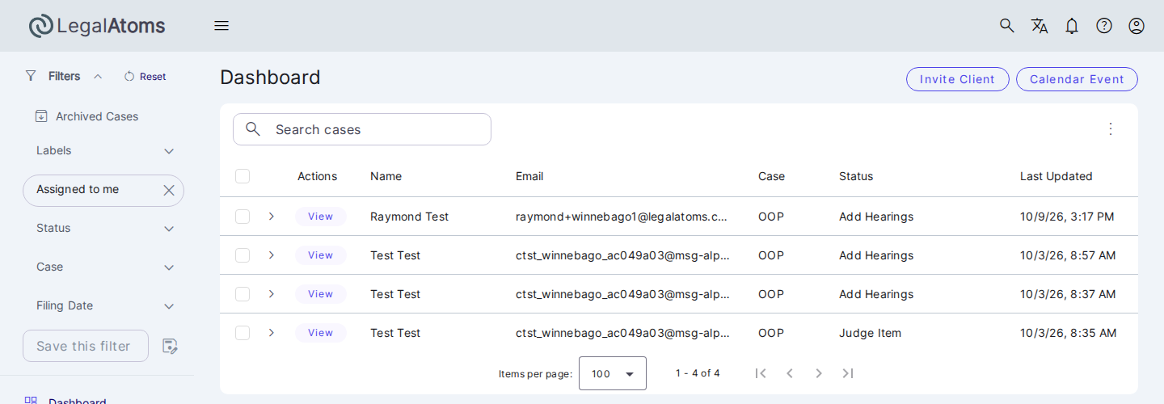This screenshot has width=1164, height=404.
Task: Check the Judge Item case row checkbox
Action: click(242, 333)
